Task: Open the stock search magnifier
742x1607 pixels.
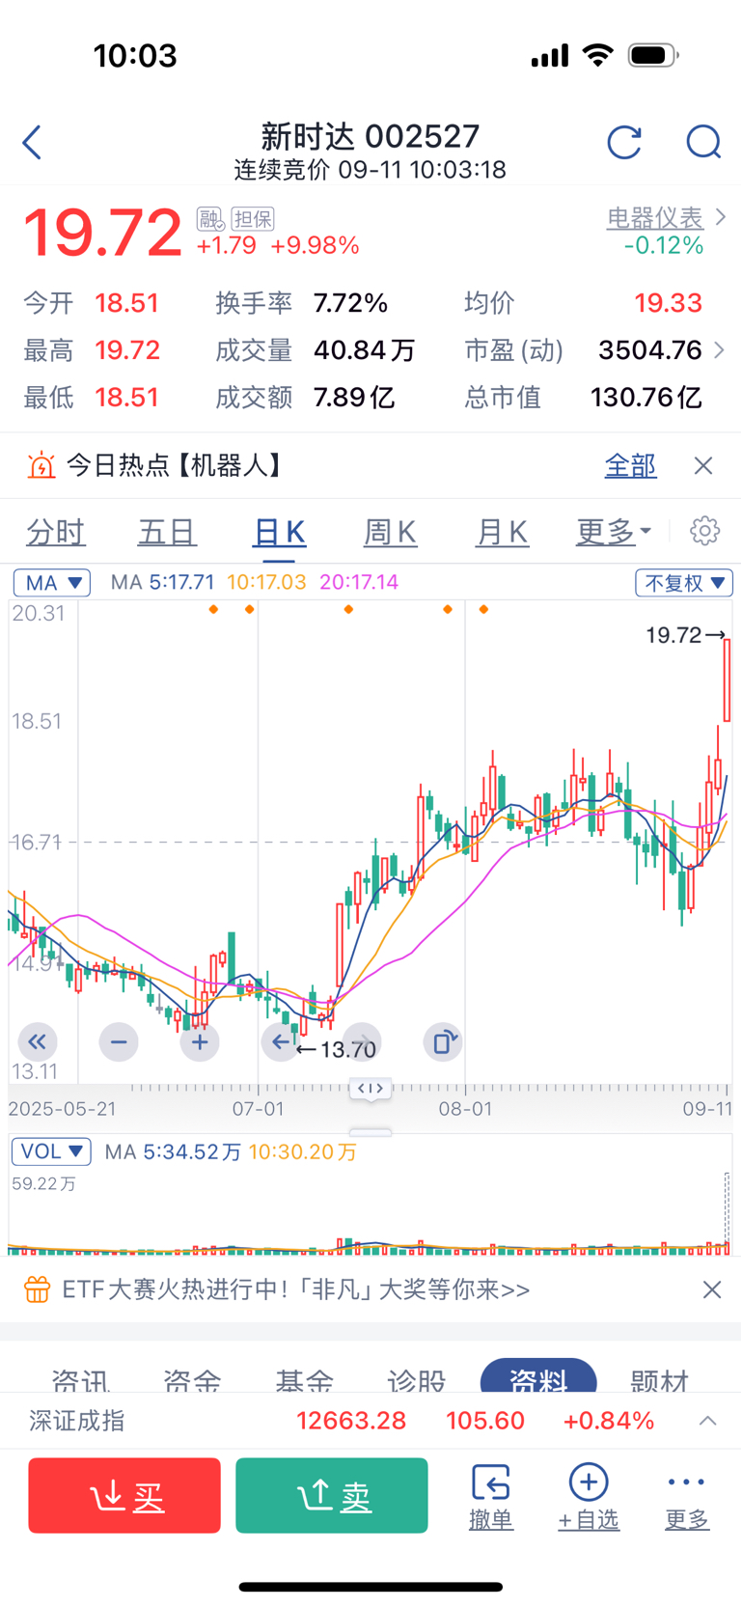Action: click(703, 143)
